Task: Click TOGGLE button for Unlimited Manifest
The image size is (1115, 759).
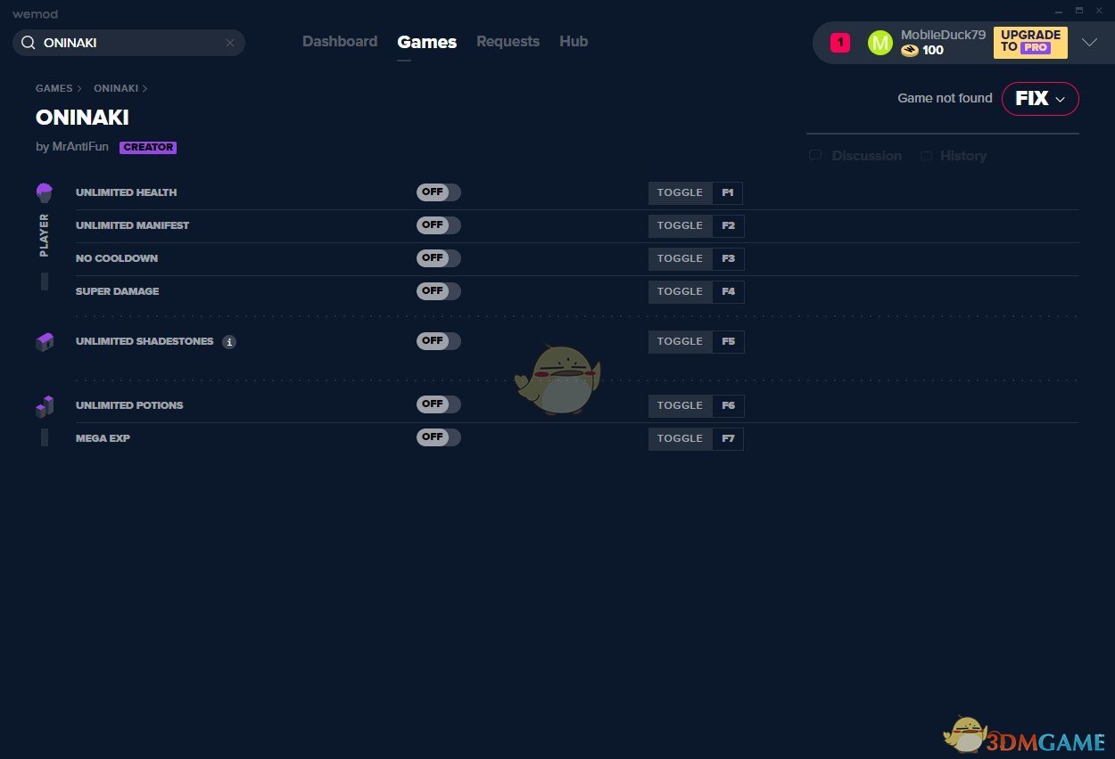Action: 681,225
